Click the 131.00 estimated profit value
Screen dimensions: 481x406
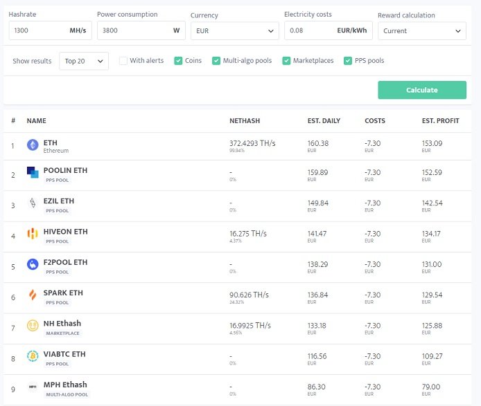(432, 264)
